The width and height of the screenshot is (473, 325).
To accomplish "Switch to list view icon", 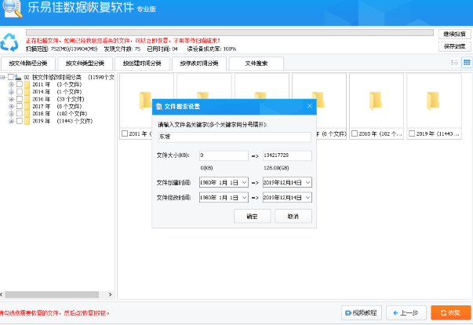I will 455,63.
